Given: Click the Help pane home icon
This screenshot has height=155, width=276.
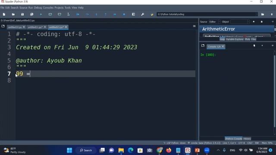Looking at the screenshot, I should [x=254, y=22].
